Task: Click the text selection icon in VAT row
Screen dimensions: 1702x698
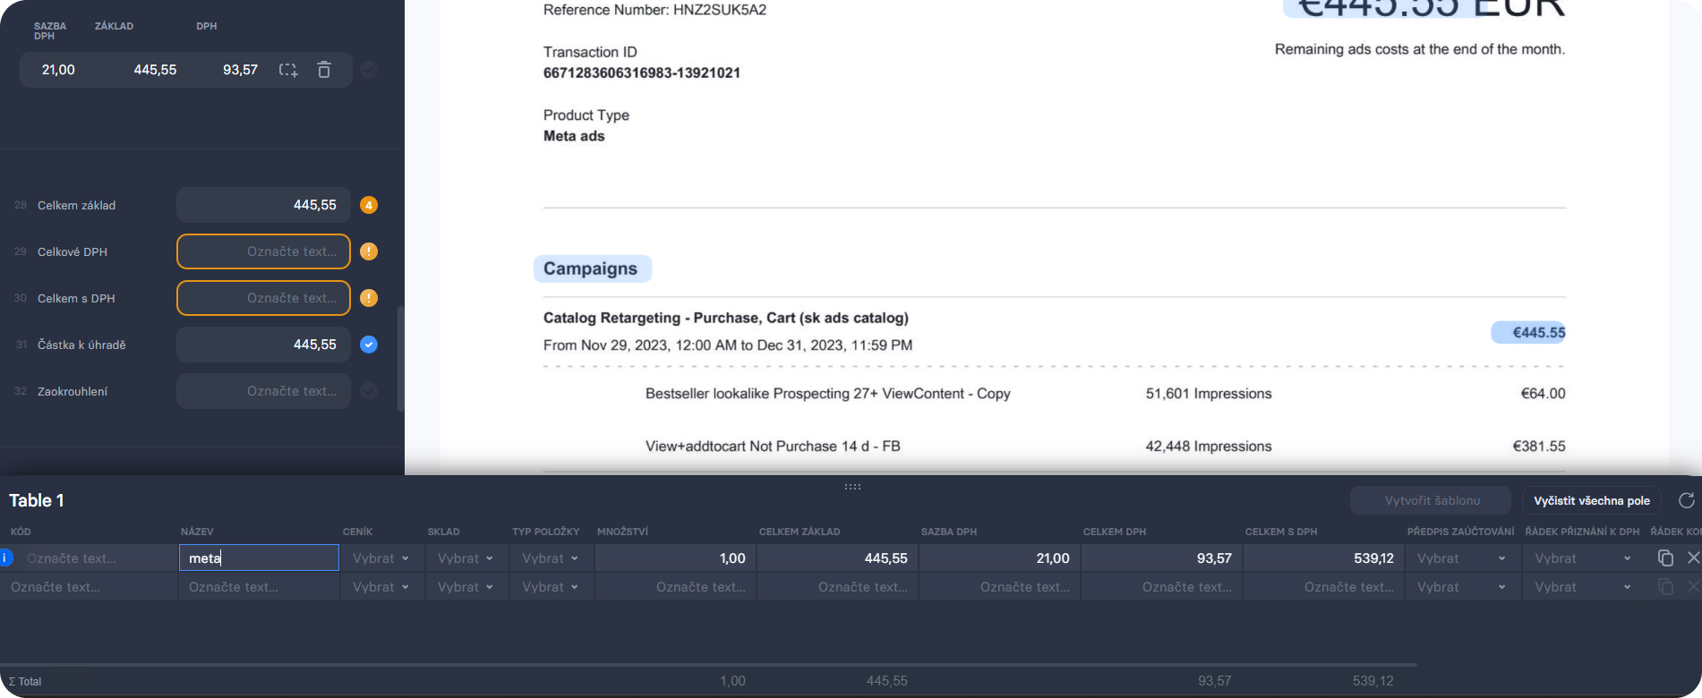Action: pos(288,70)
